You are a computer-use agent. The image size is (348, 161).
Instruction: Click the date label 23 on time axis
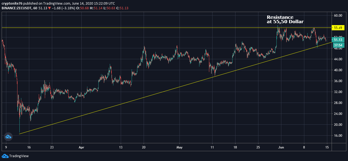52,147
